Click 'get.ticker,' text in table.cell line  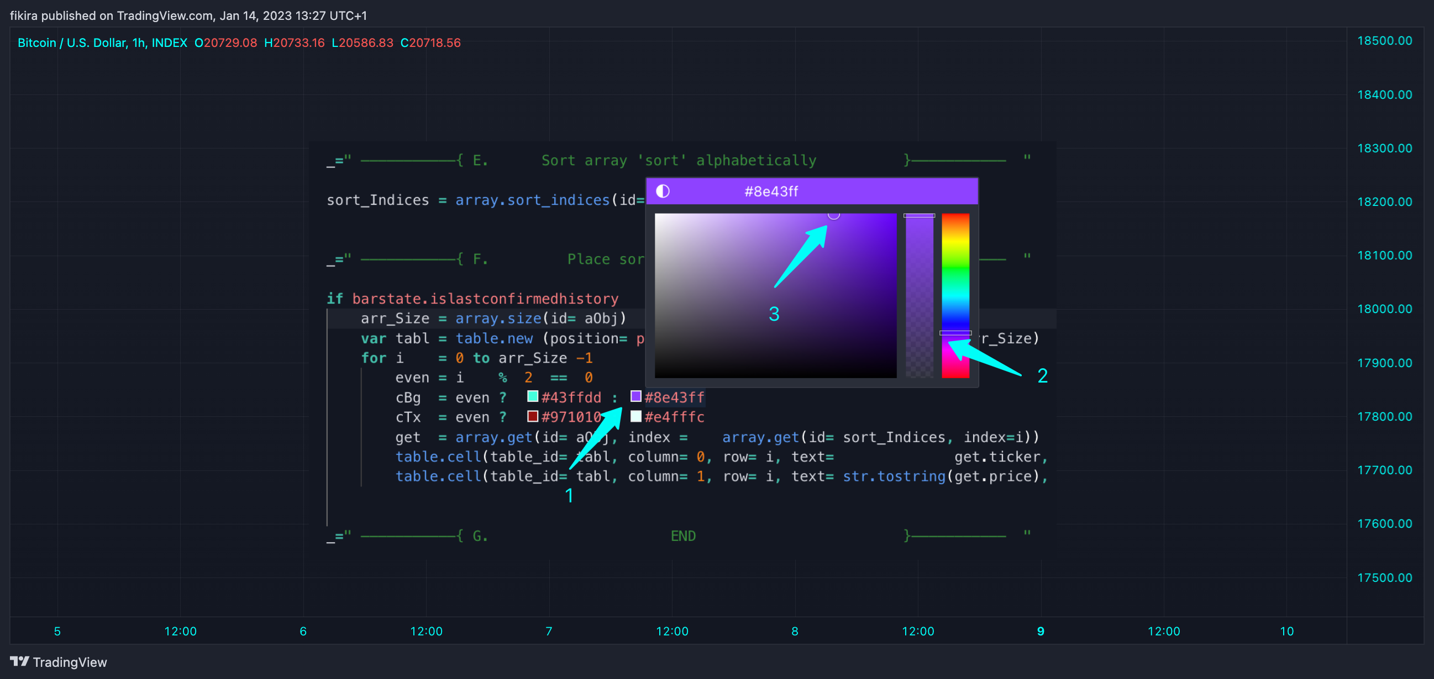(x=1001, y=457)
